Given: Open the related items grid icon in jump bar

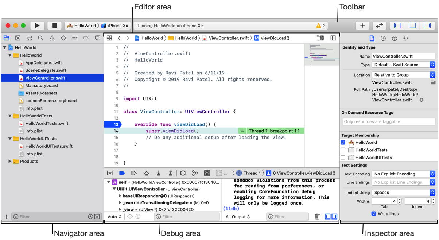Looking at the screenshot, I should click(x=109, y=38).
